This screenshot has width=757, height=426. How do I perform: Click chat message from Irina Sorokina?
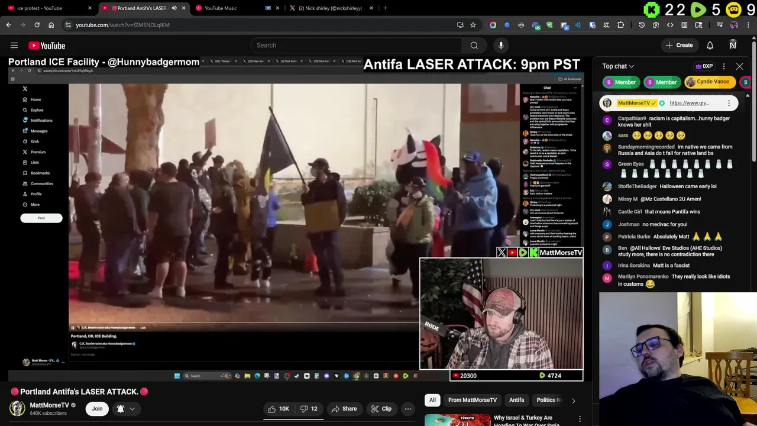point(672,266)
